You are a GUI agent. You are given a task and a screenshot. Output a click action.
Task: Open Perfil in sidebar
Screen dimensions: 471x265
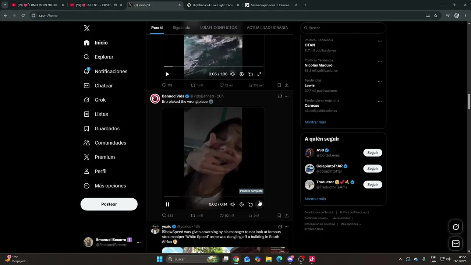95,171
